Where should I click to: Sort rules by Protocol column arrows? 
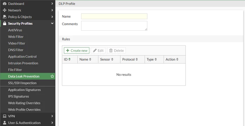pos(137,59)
